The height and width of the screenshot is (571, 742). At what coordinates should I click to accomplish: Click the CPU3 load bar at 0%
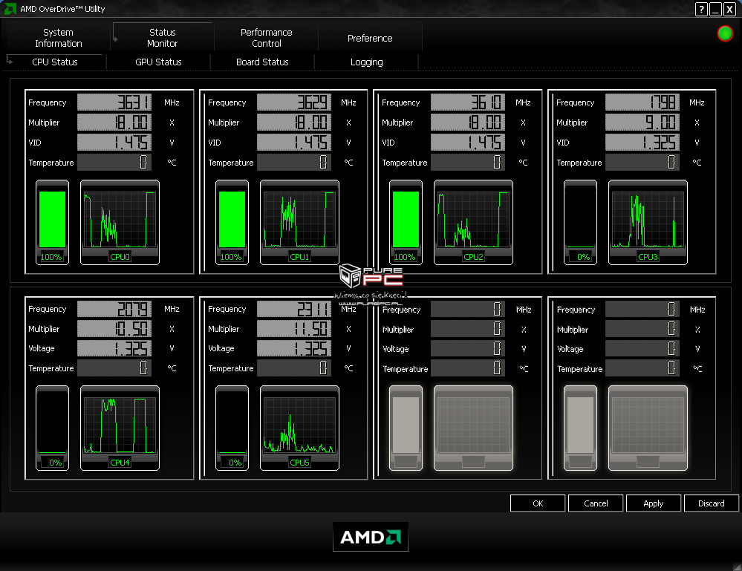click(x=581, y=222)
